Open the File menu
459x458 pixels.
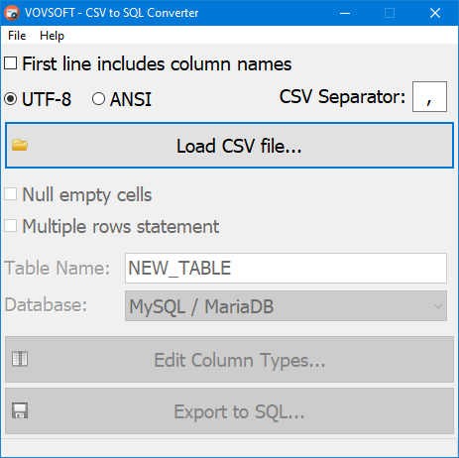coord(17,36)
